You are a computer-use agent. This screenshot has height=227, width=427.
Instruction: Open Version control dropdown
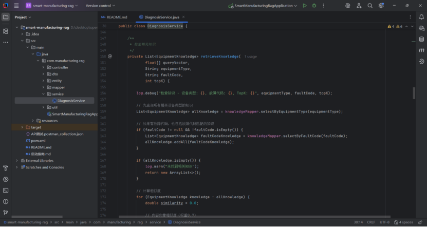[100, 6]
